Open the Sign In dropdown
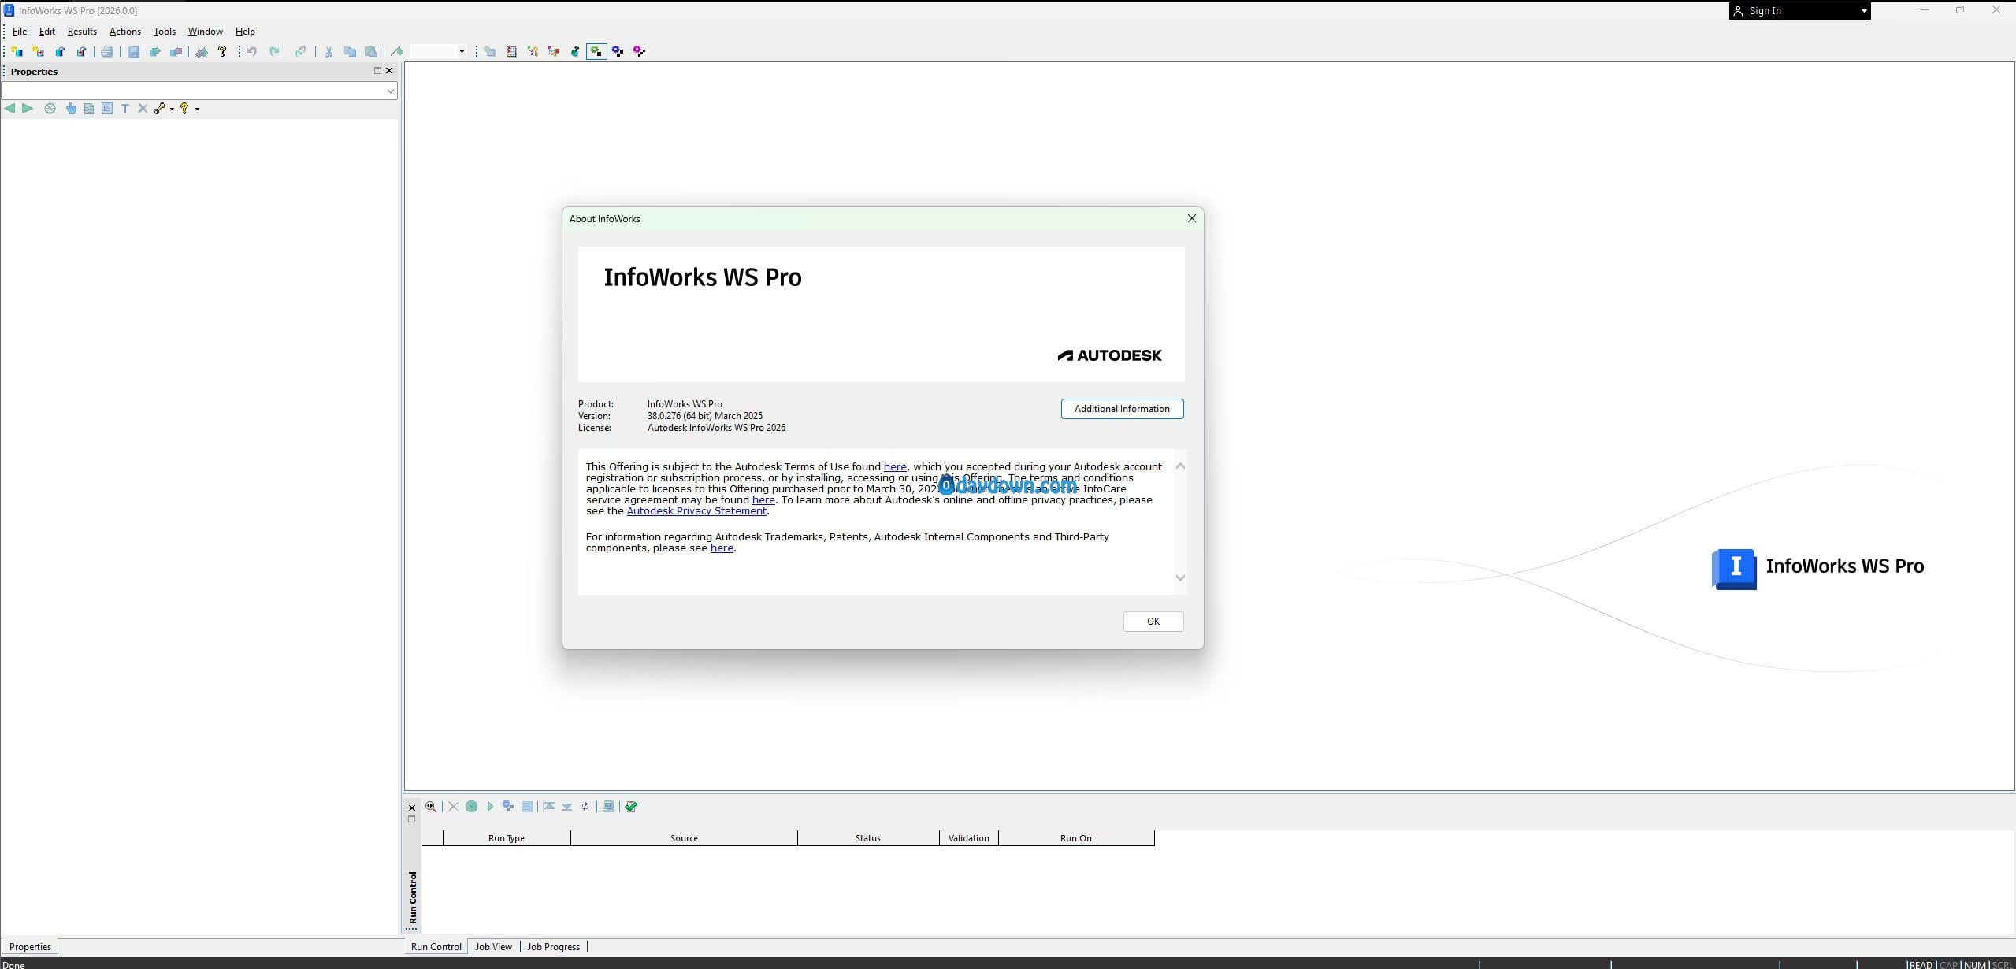 coord(1863,11)
